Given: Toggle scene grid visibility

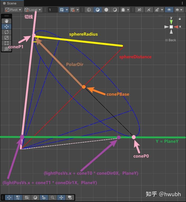Looking at the screenshot, I should pyautogui.click(x=62, y=10).
